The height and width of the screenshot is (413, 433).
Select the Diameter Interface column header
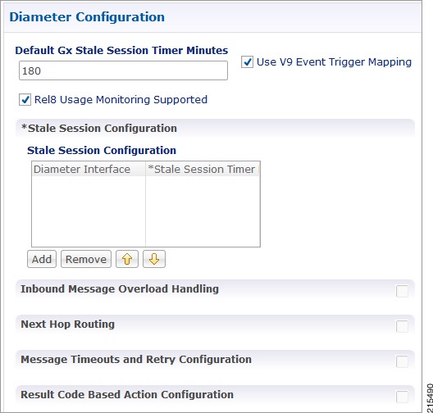tap(89, 169)
